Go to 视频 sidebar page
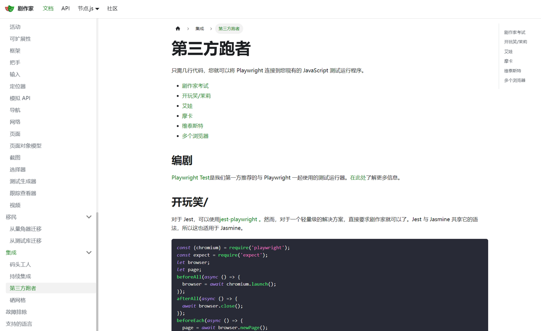Viewport: 541px width, 331px height. [x=15, y=205]
